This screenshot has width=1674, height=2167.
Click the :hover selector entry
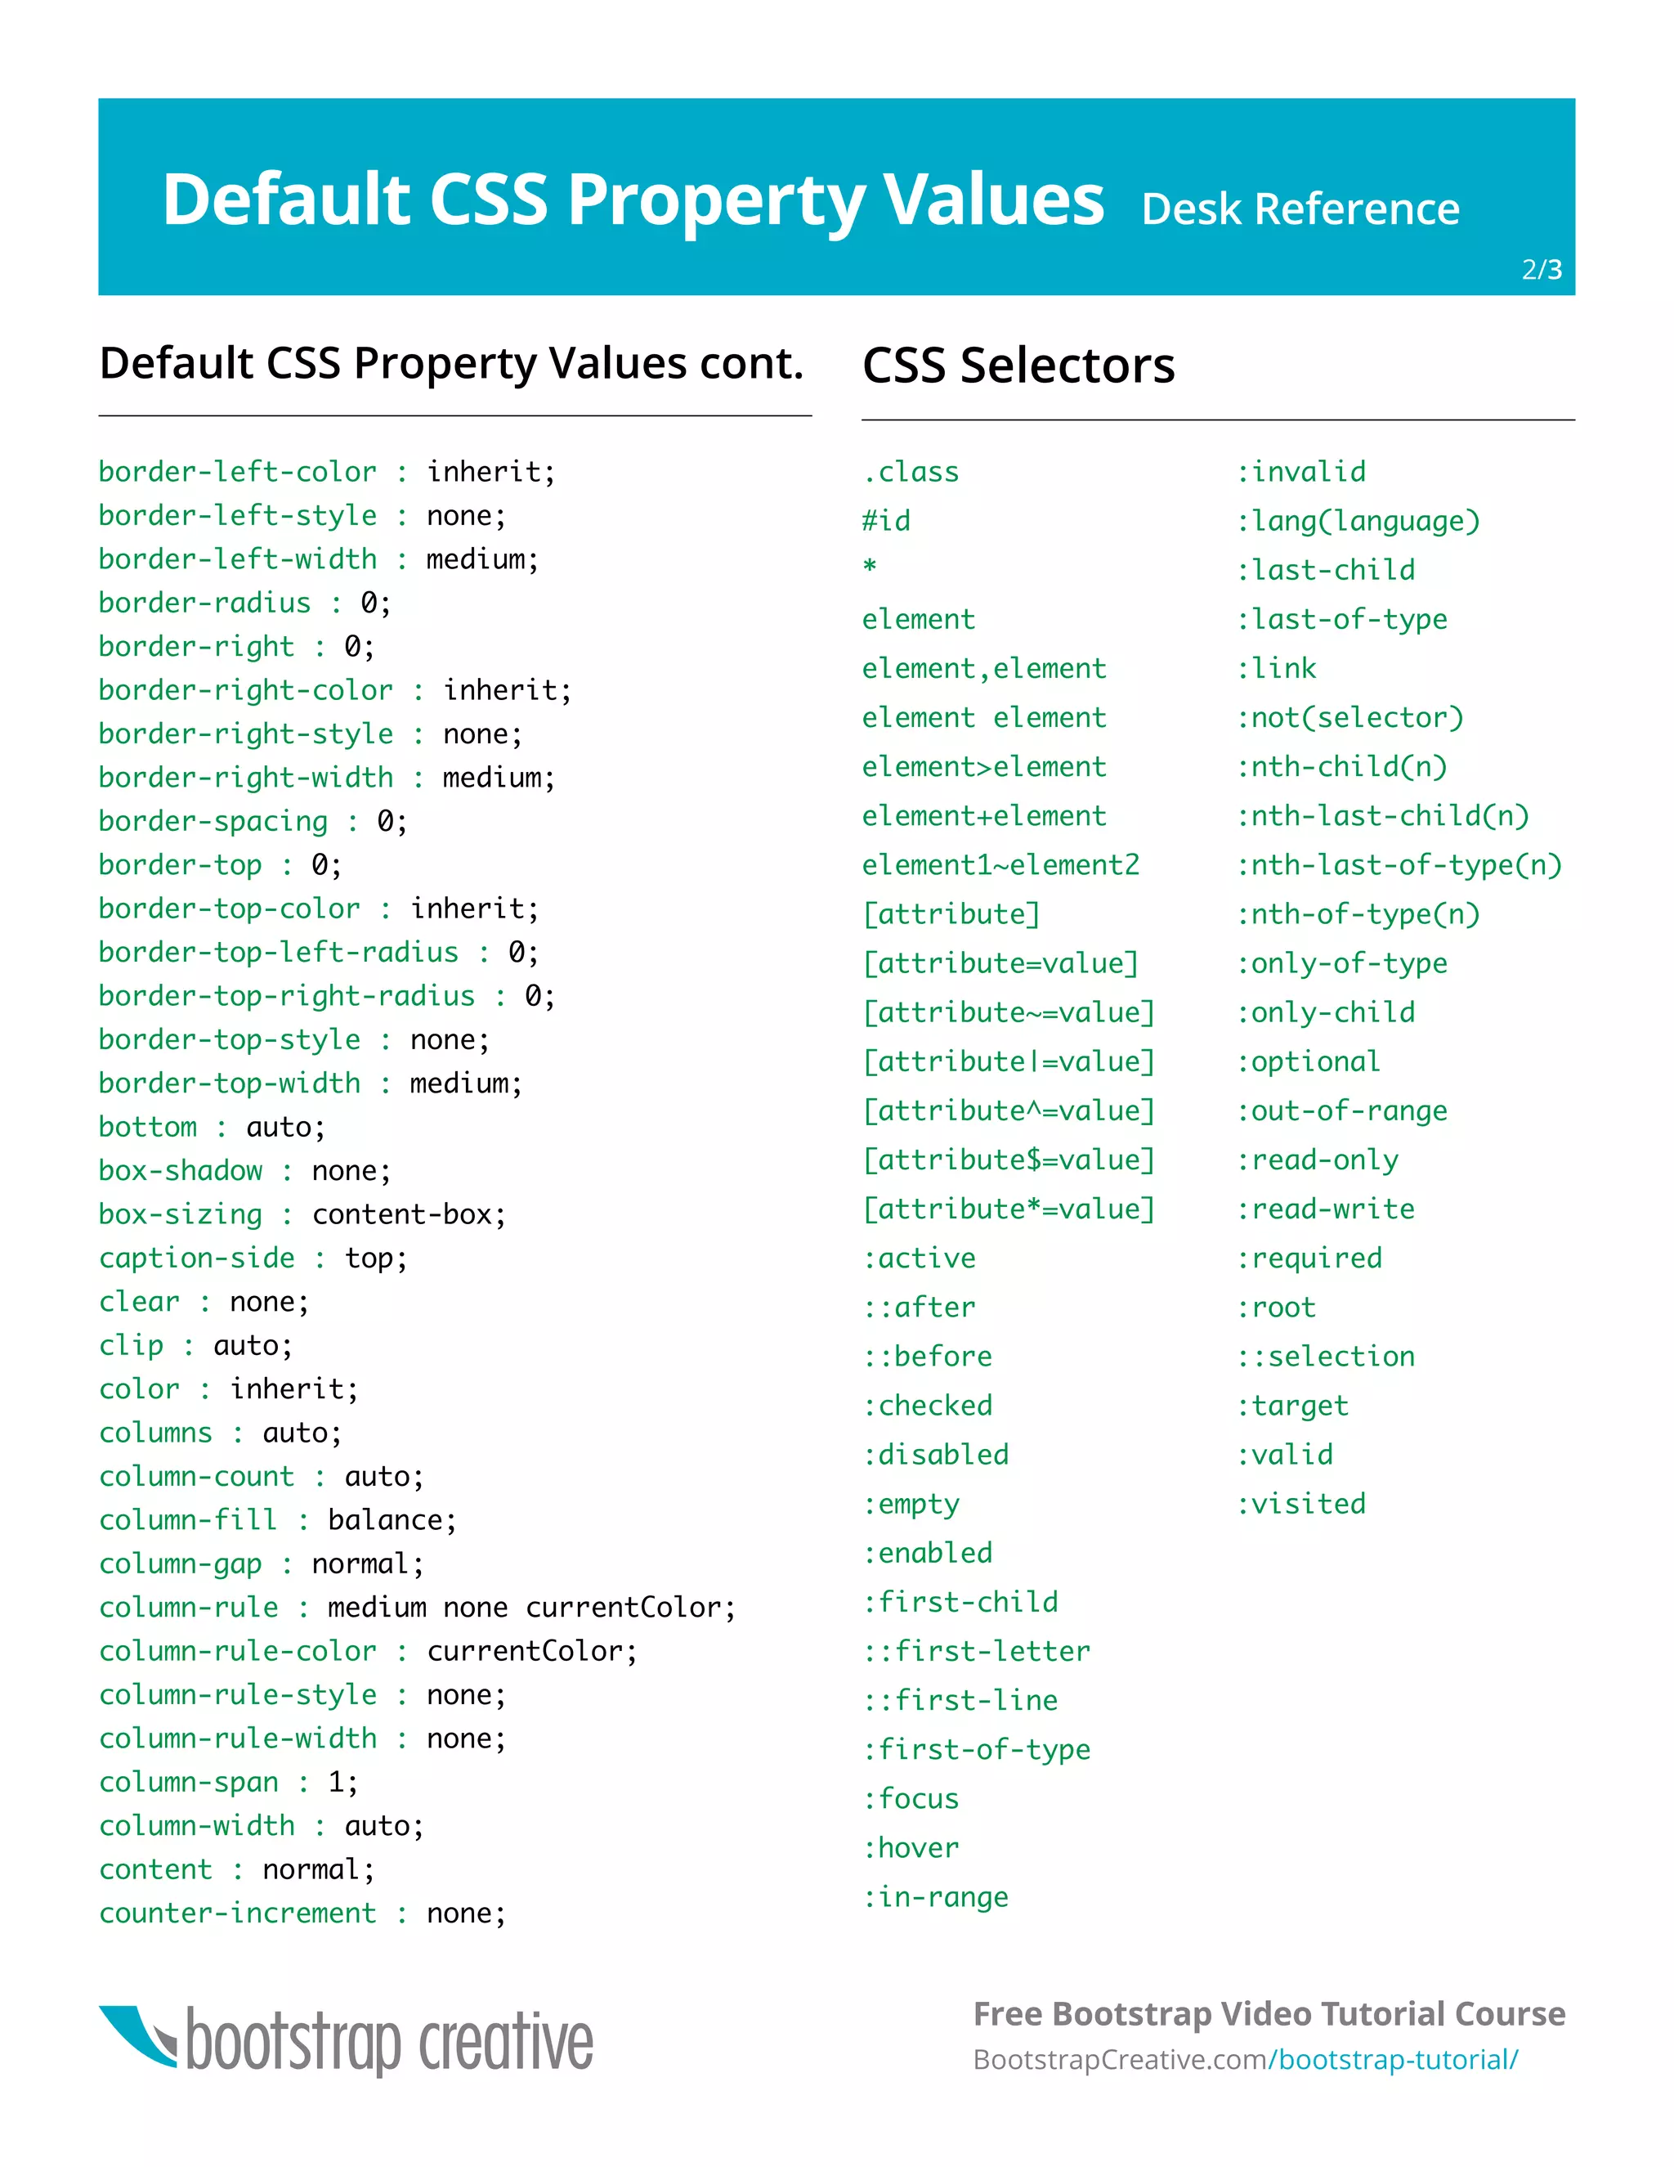point(911,1847)
